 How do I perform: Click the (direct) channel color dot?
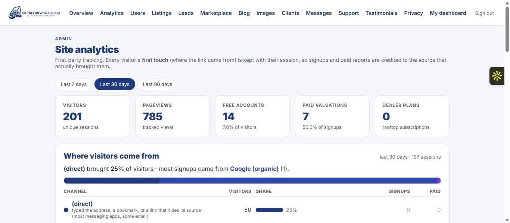point(66,210)
